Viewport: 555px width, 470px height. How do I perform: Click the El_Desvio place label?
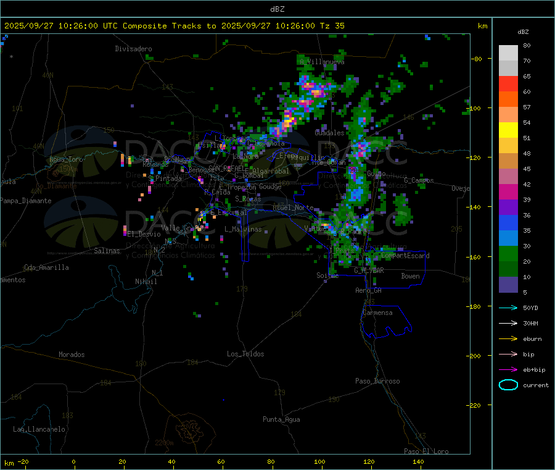pyautogui.click(x=144, y=234)
